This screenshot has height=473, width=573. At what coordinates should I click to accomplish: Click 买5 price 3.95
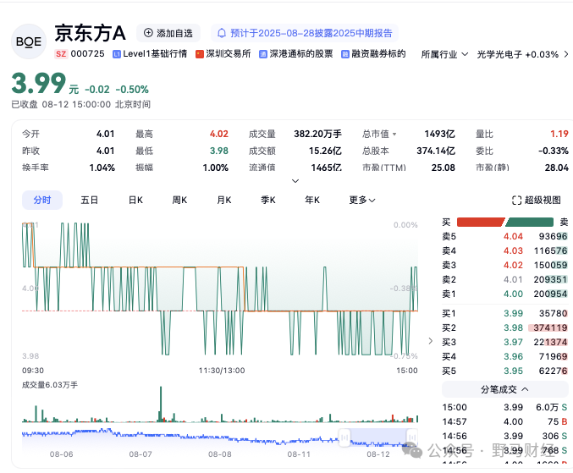pos(513,371)
